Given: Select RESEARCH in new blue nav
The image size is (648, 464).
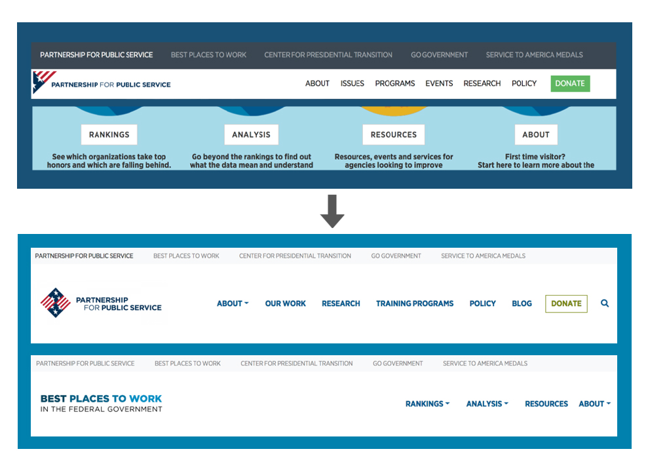Looking at the screenshot, I should [x=341, y=303].
